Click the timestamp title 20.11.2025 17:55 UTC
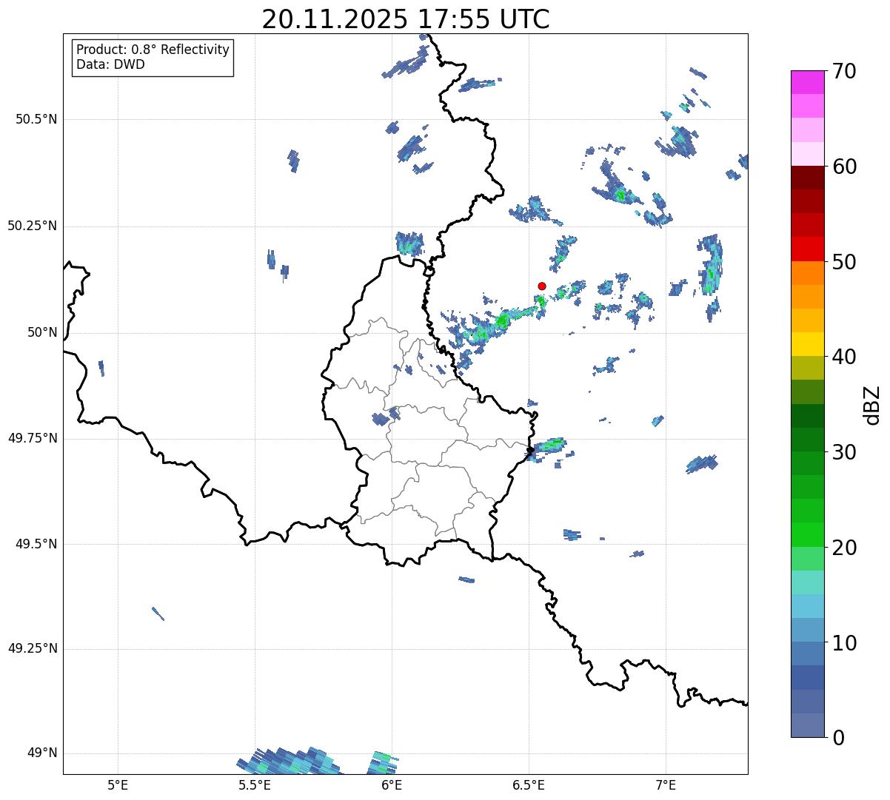The image size is (890, 800). tap(405, 19)
